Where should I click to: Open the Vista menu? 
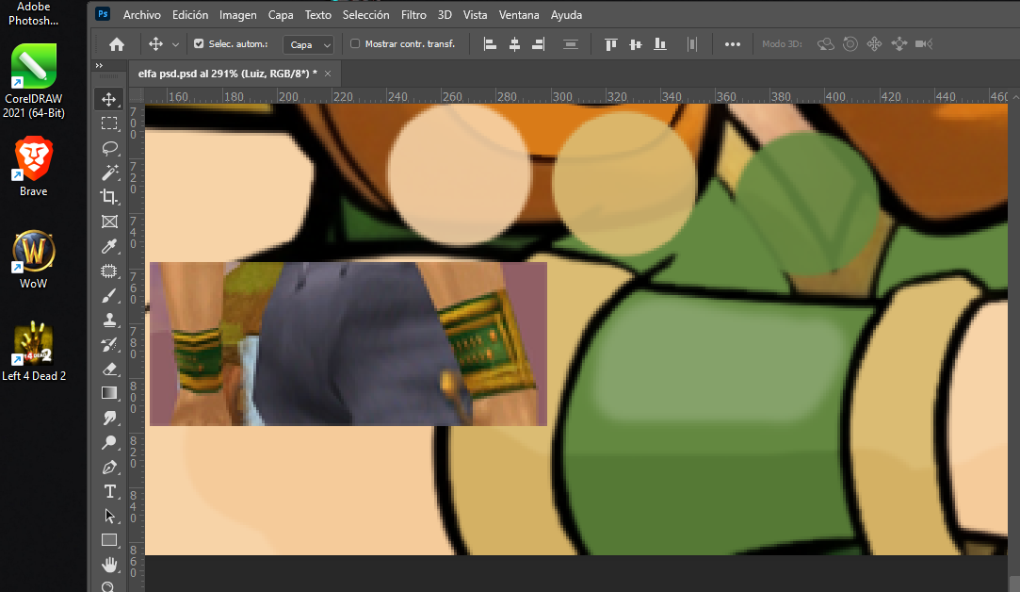(475, 14)
